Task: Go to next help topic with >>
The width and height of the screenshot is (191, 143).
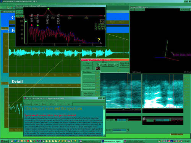Action: 68,104
